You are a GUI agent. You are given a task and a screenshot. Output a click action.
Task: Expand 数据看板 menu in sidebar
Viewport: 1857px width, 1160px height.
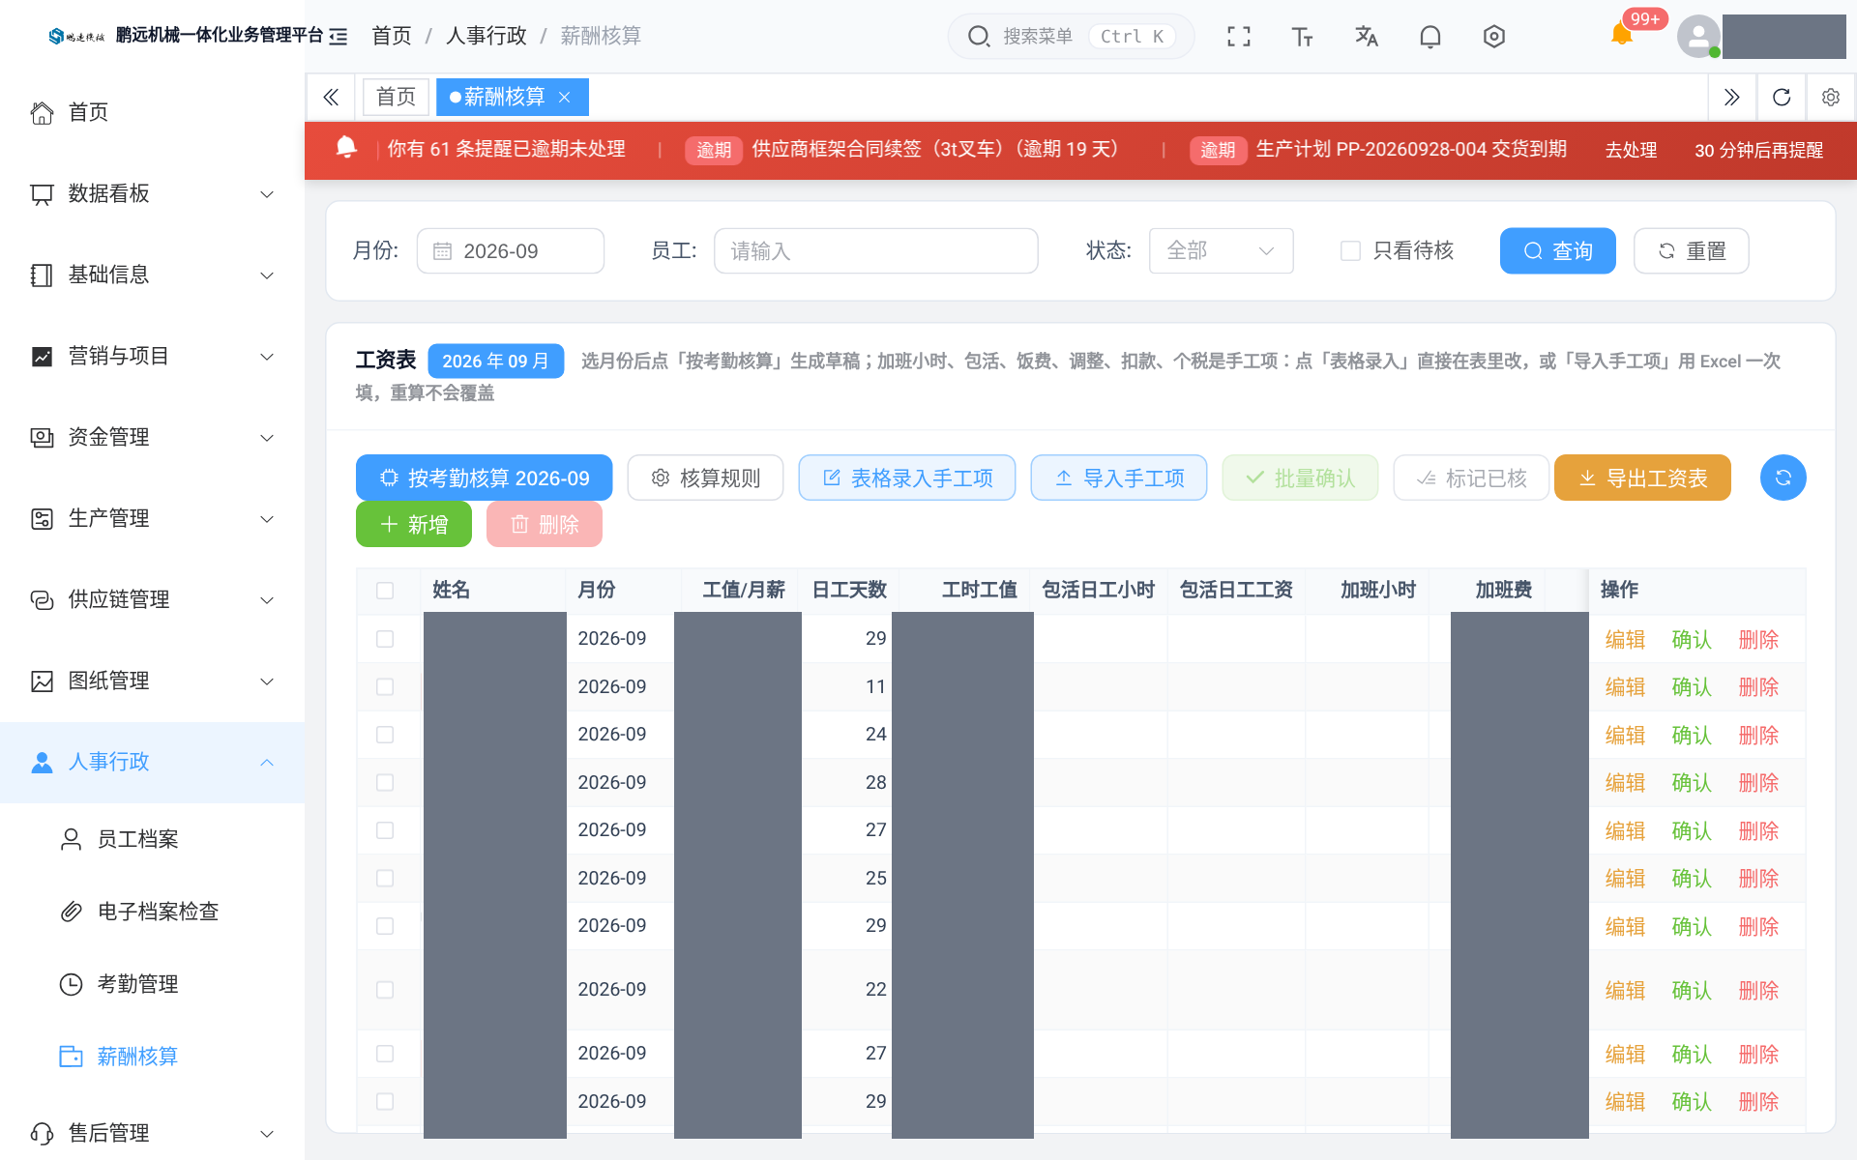point(152,193)
